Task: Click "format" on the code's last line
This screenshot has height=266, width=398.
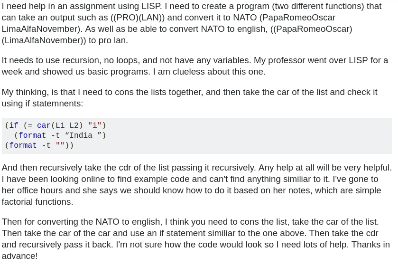Action: 23,146
